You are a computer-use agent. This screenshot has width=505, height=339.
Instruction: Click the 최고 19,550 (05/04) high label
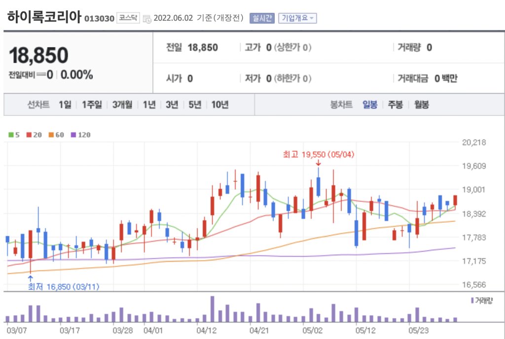pos(319,154)
